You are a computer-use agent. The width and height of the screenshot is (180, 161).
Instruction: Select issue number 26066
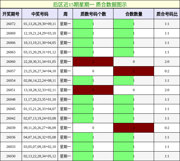(11, 43)
